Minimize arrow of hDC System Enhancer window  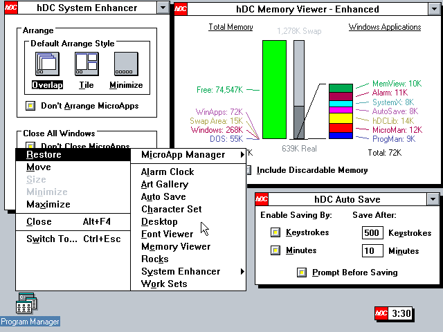point(163,8)
